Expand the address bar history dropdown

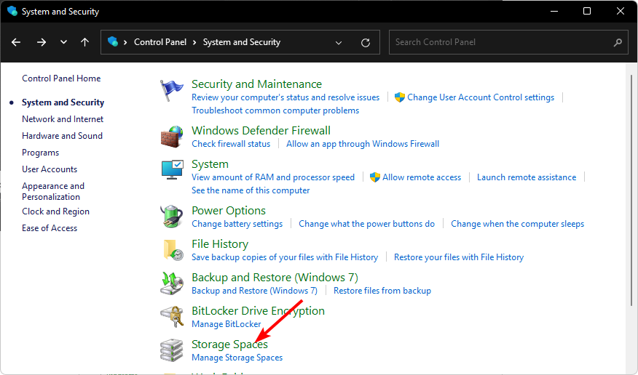339,43
